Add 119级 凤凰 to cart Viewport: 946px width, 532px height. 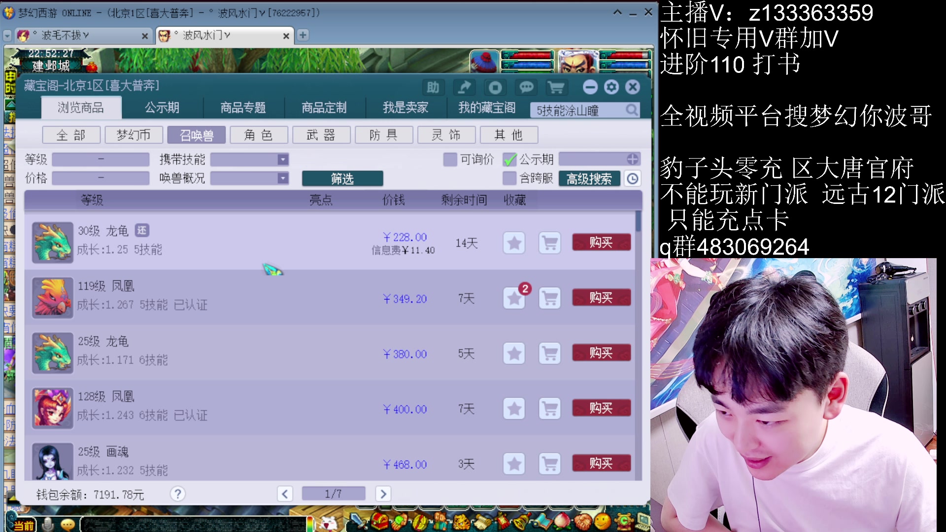pos(550,298)
